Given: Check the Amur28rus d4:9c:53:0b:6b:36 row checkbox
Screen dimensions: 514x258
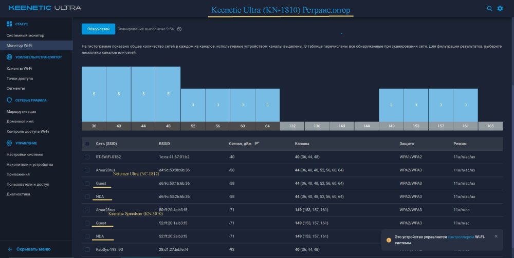Looking at the screenshot, I should click(87, 170).
